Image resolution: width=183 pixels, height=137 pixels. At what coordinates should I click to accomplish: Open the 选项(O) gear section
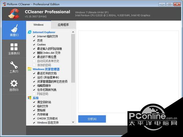(14, 85)
